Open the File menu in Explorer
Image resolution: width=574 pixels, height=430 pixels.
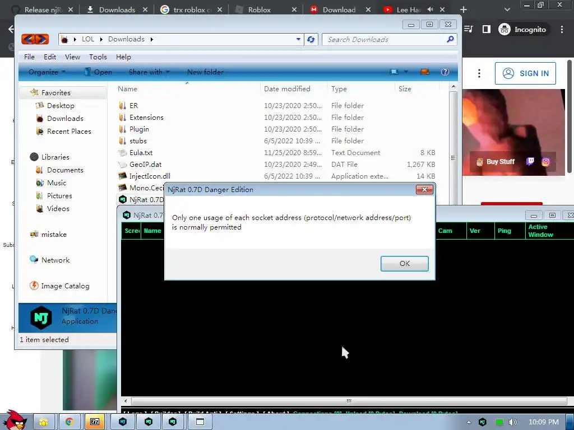[x=29, y=57]
